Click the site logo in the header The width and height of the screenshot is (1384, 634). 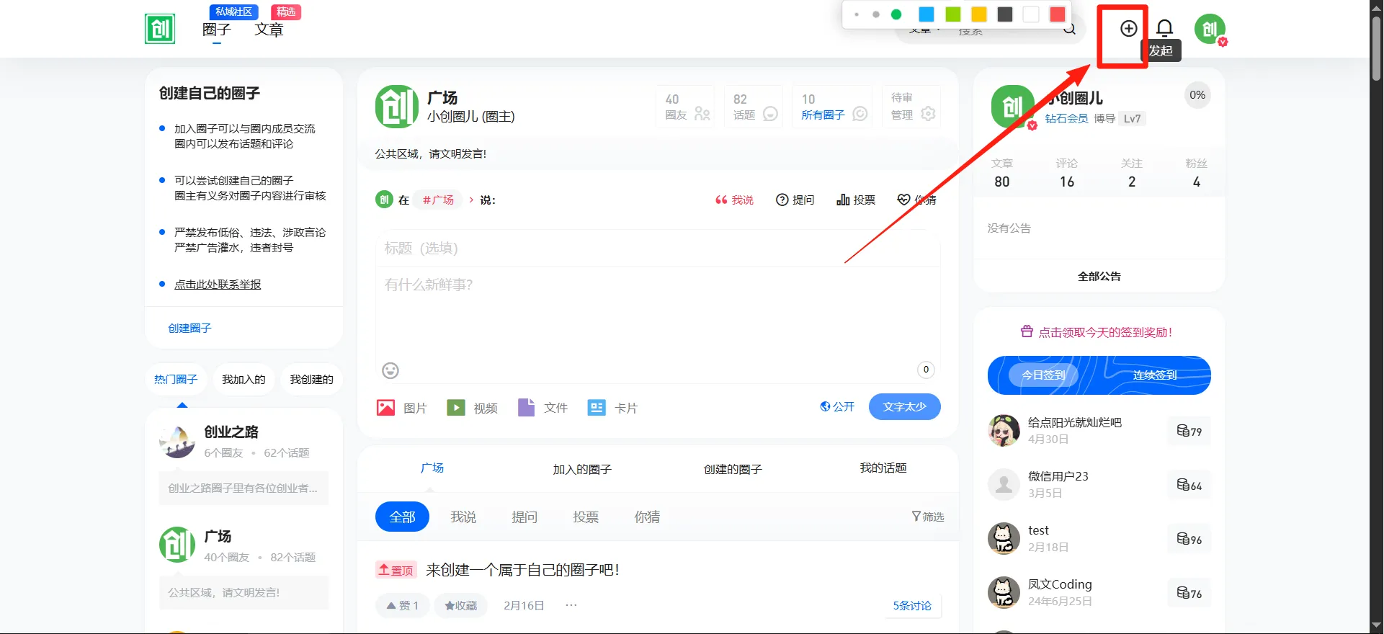[160, 29]
